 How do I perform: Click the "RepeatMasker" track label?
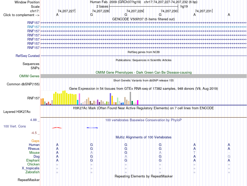click(29, 180)
